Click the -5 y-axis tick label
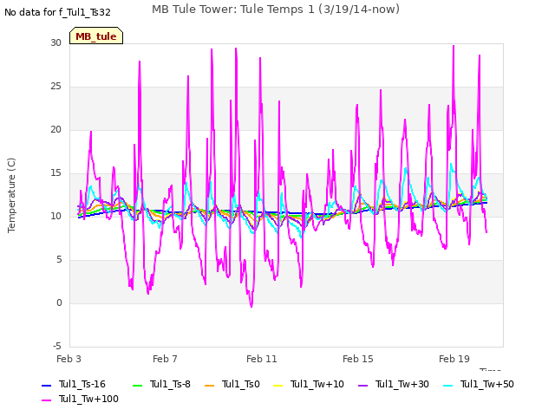Image resolution: width=555 pixels, height=416 pixels. point(57,346)
